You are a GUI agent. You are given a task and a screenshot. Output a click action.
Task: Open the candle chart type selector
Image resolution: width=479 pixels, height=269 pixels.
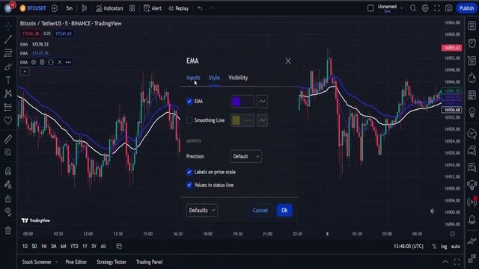click(x=85, y=8)
